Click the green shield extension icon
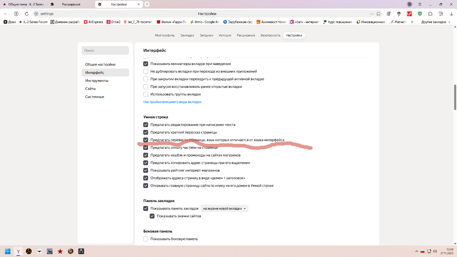 pyautogui.click(x=420, y=14)
